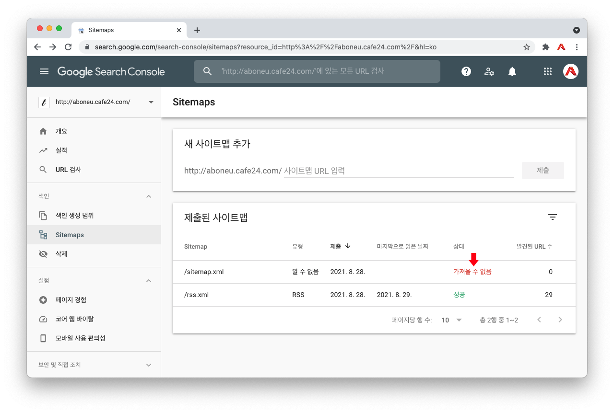Sort by Sitemap column header
The height and width of the screenshot is (413, 614).
tap(196, 246)
